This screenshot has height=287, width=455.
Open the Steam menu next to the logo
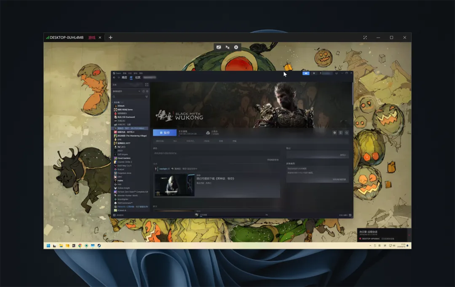click(x=118, y=73)
